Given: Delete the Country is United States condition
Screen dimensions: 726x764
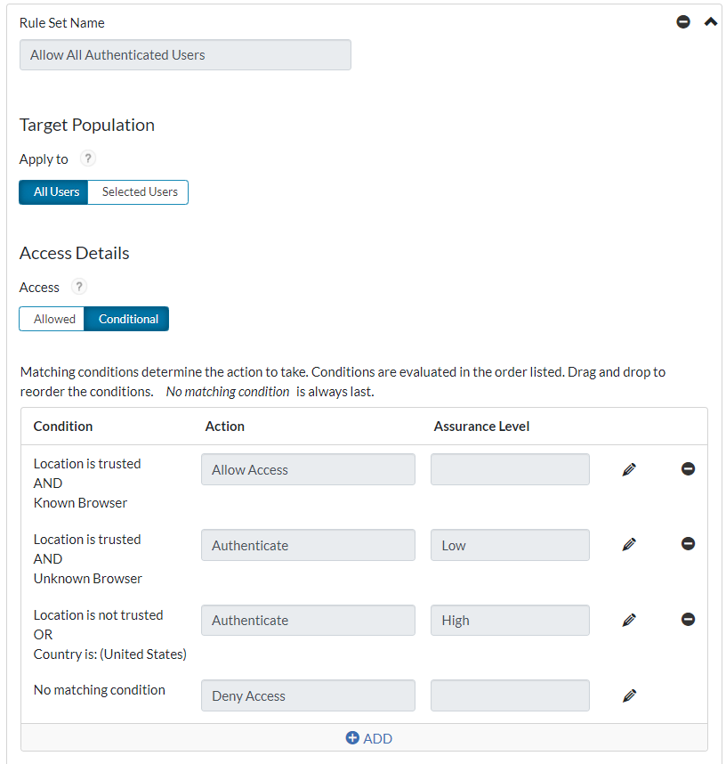Looking at the screenshot, I should [x=688, y=619].
